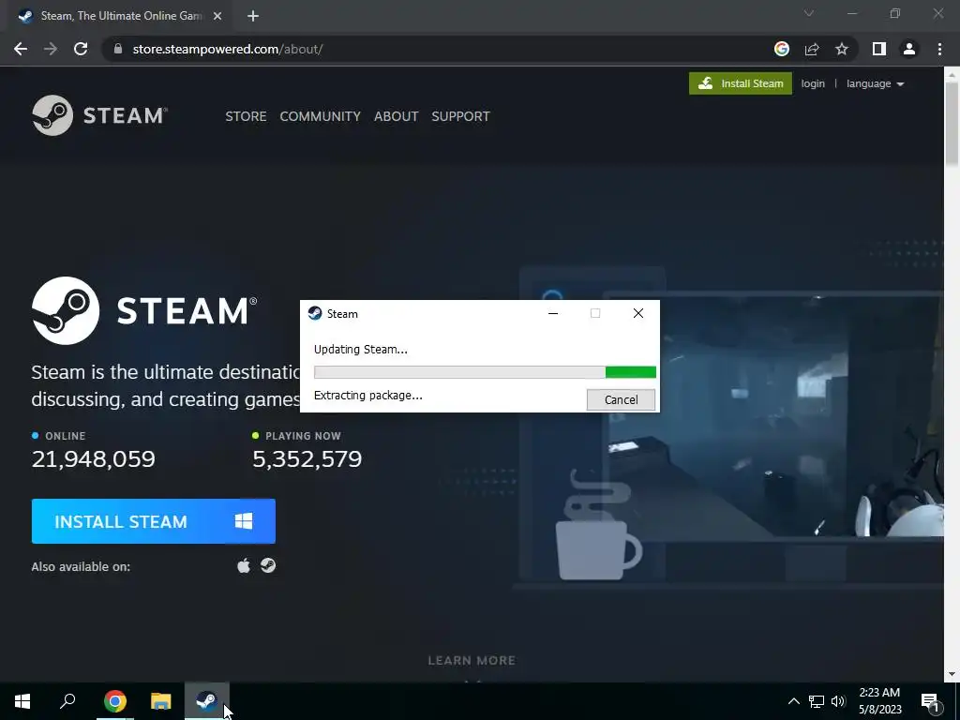
Task: Select the Apple macOS download icon
Action: [x=244, y=565]
